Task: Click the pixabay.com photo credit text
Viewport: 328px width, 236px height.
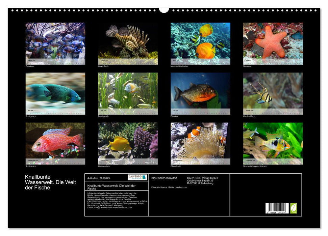Action: coord(181,187)
